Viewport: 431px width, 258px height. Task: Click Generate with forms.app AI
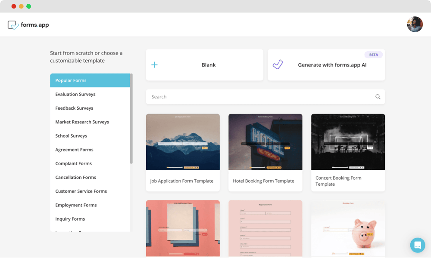click(x=332, y=65)
